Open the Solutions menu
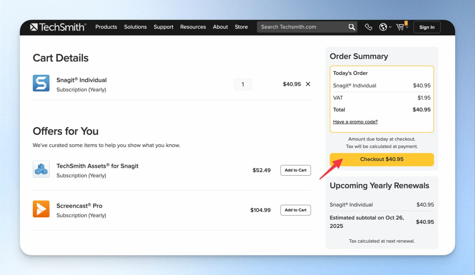 [x=135, y=27]
